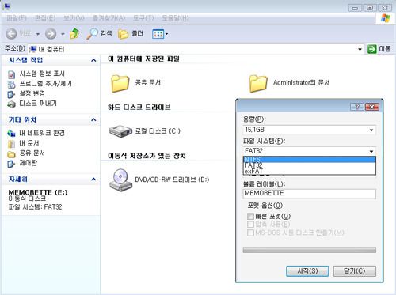Open the Views dropdown arrow
The image size is (396, 295).
pos(166,34)
